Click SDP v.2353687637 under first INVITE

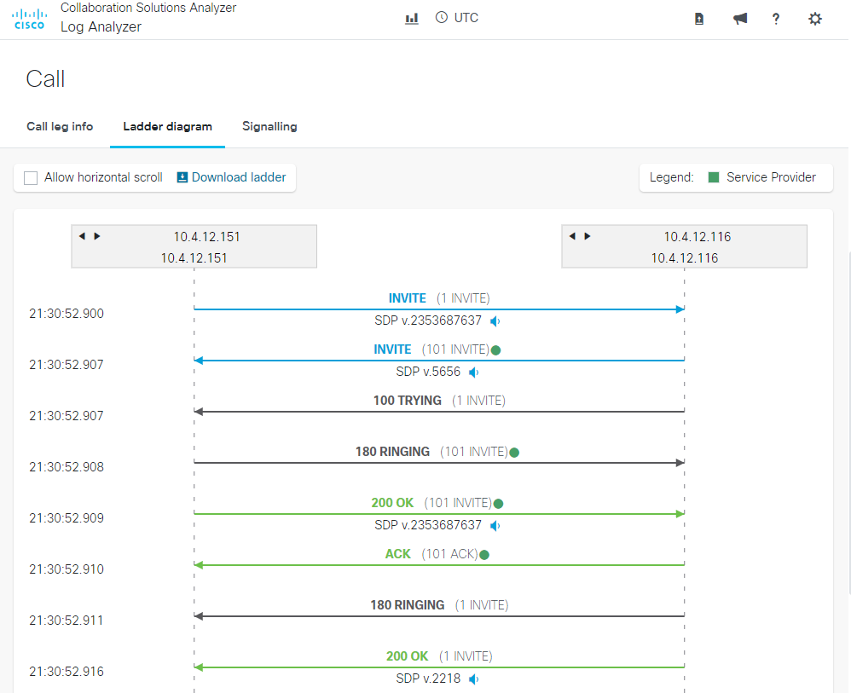pyautogui.click(x=428, y=321)
